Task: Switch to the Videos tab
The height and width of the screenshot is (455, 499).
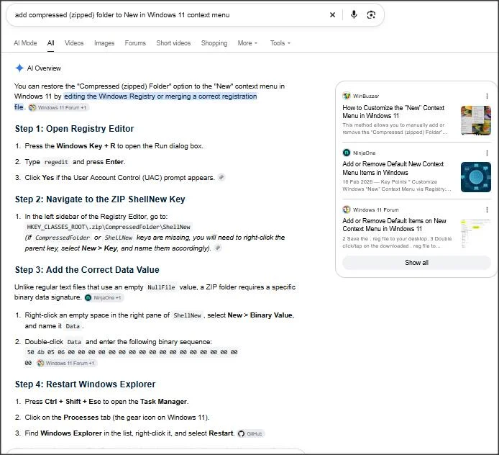Action: coord(74,43)
